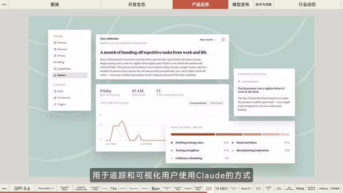Click the Reflect icon in sidebar
Screen dimensions: 343x193
pos(55,75)
